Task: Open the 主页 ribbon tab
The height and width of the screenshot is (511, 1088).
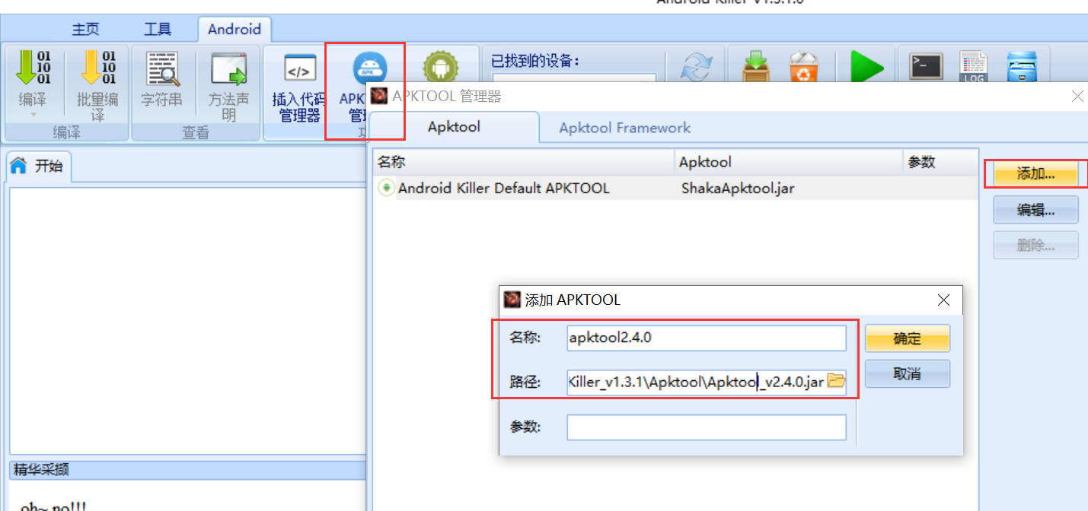Action: click(86, 30)
